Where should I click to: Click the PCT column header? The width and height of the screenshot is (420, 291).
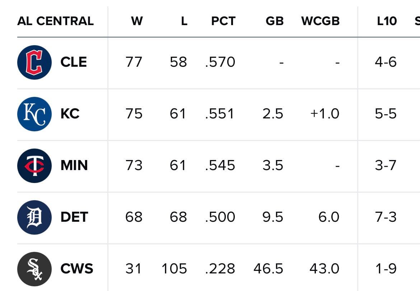(x=223, y=21)
